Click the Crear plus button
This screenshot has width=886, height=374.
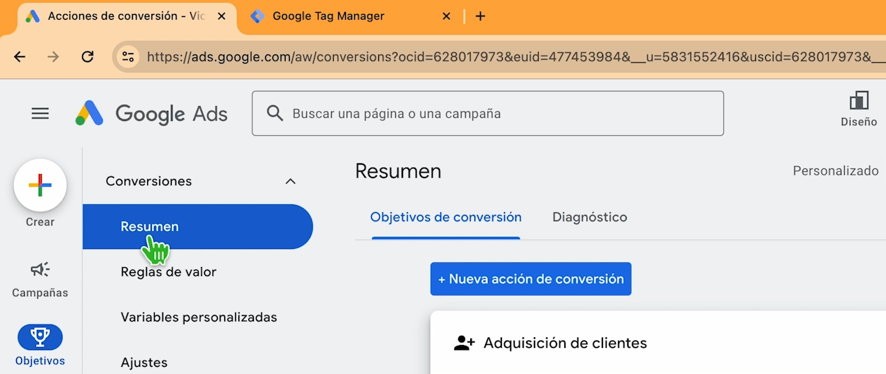pyautogui.click(x=40, y=185)
